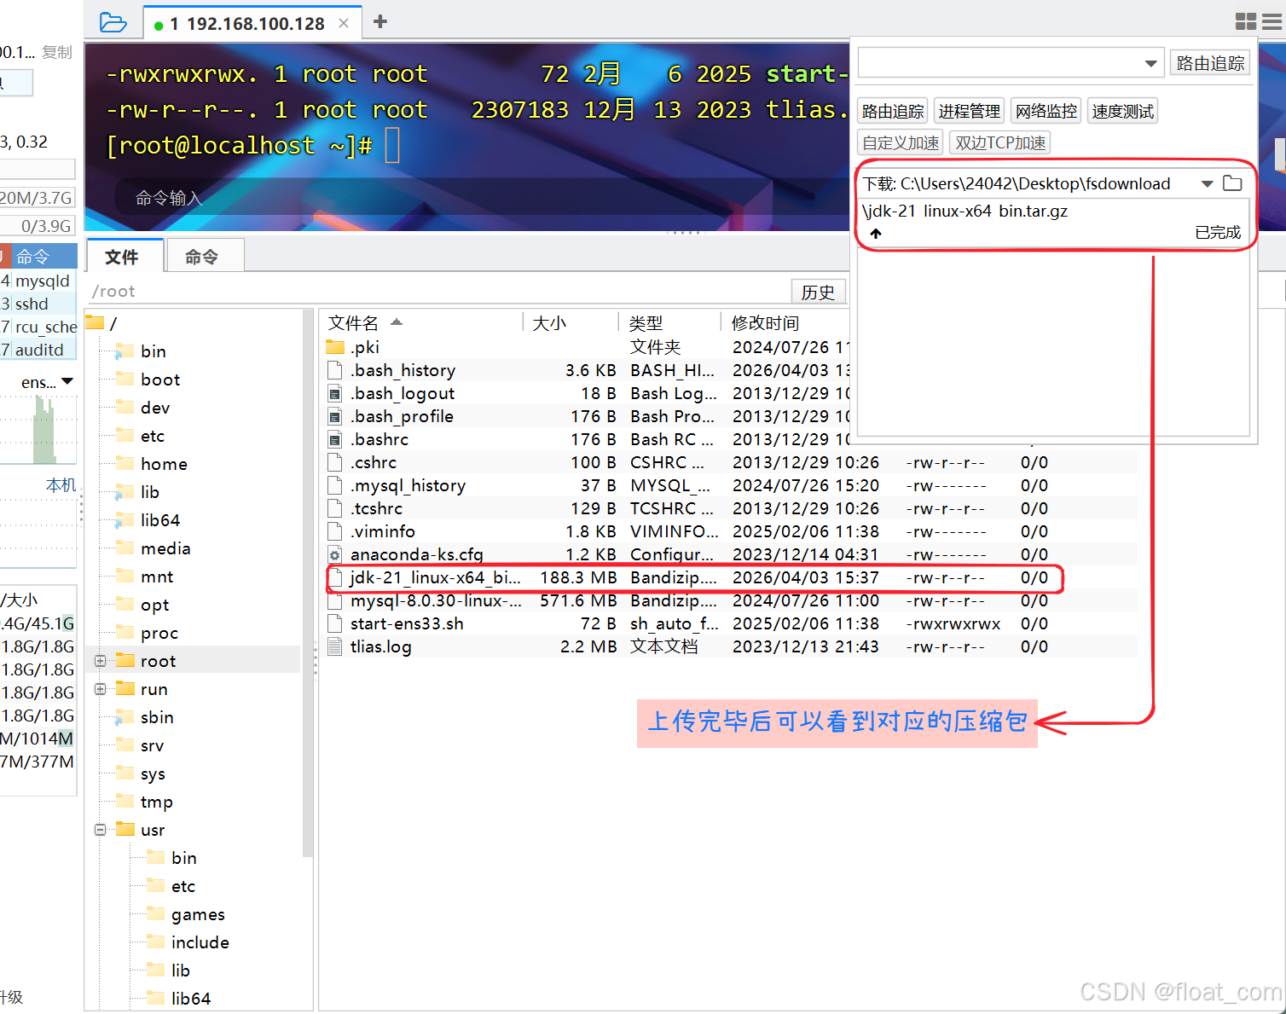Click the 双边TCP加速 button
Screen dimensions: 1286x1014
click(x=1000, y=143)
